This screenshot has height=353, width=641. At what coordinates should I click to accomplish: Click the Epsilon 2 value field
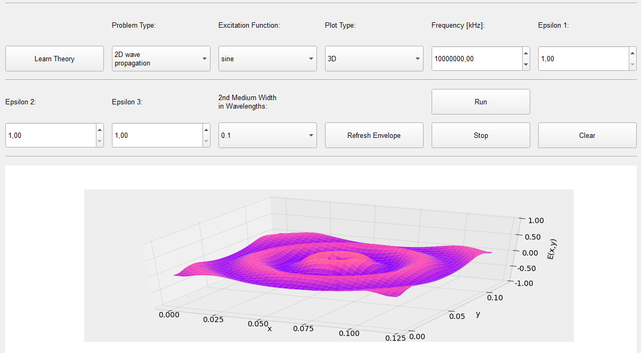click(49, 135)
